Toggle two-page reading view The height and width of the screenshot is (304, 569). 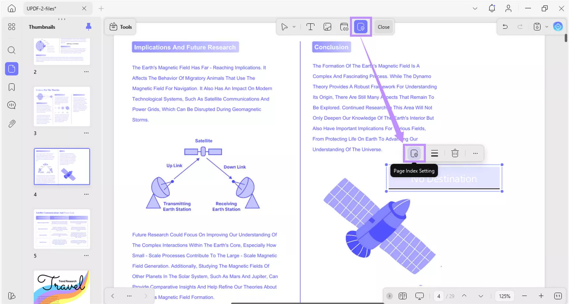click(402, 296)
